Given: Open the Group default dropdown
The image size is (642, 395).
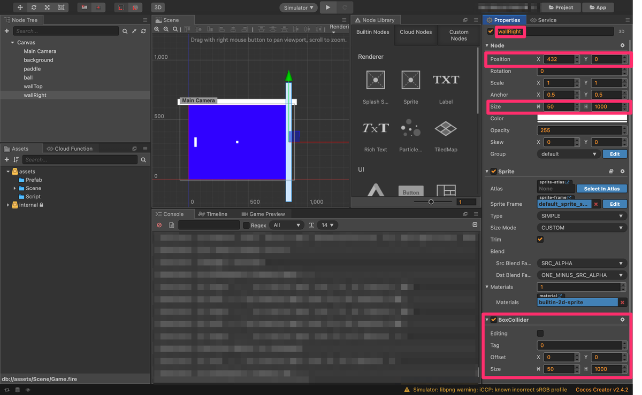Looking at the screenshot, I should [568, 154].
